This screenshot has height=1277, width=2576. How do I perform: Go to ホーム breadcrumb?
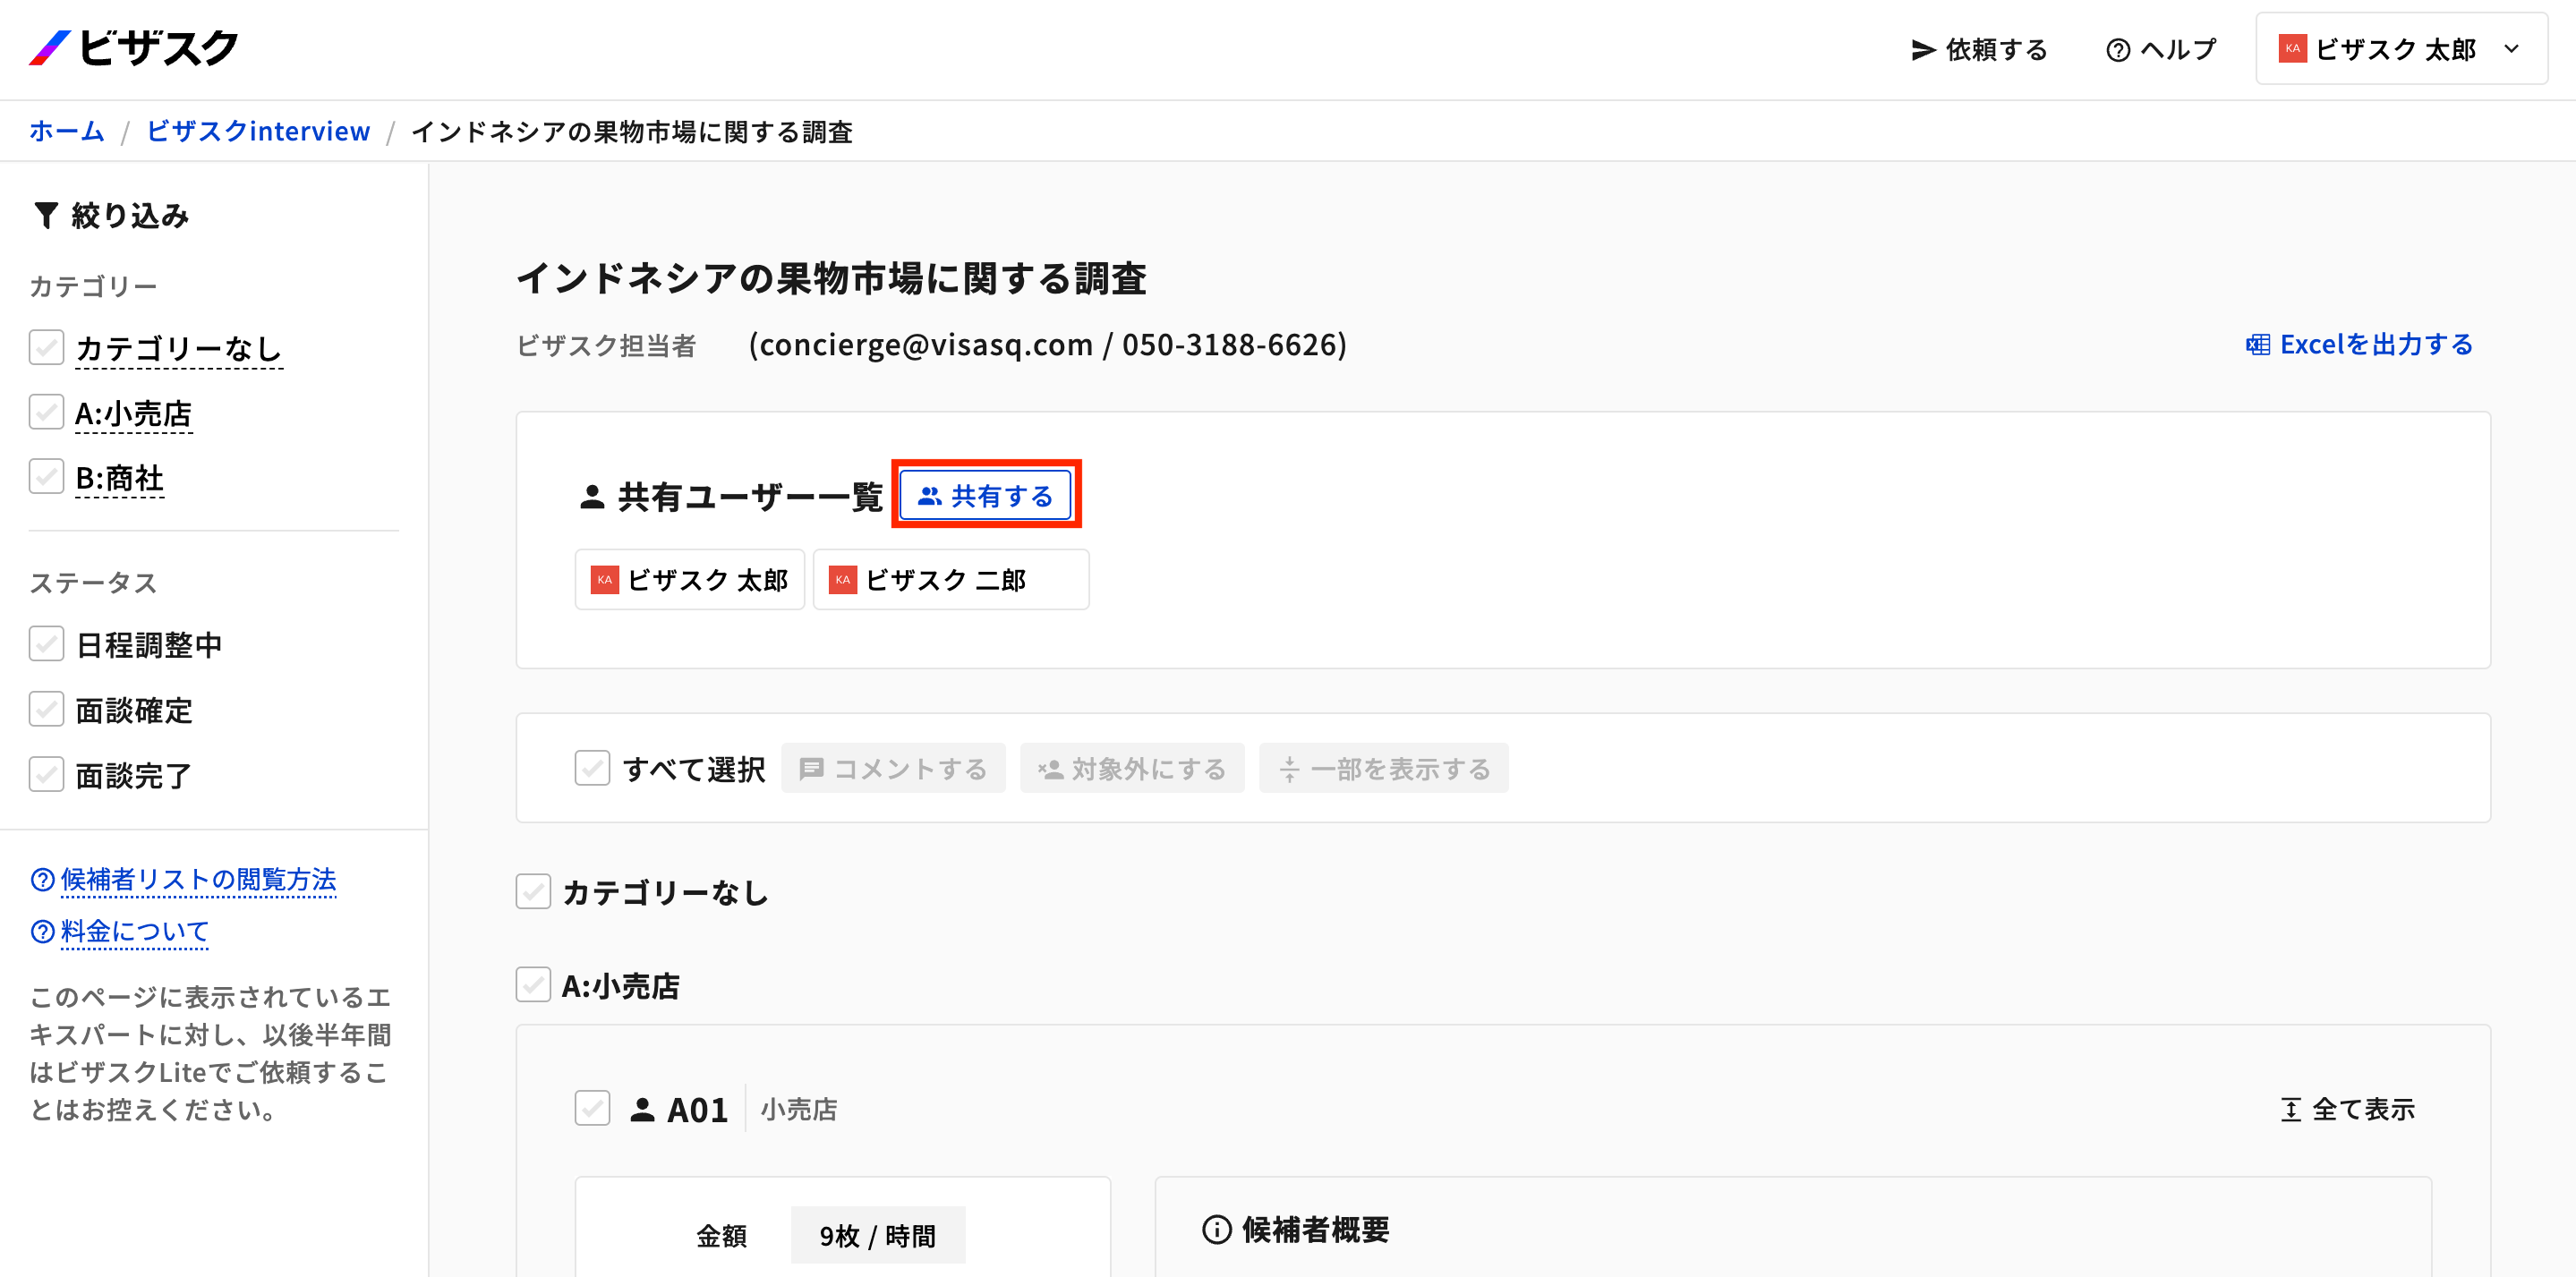[x=67, y=131]
